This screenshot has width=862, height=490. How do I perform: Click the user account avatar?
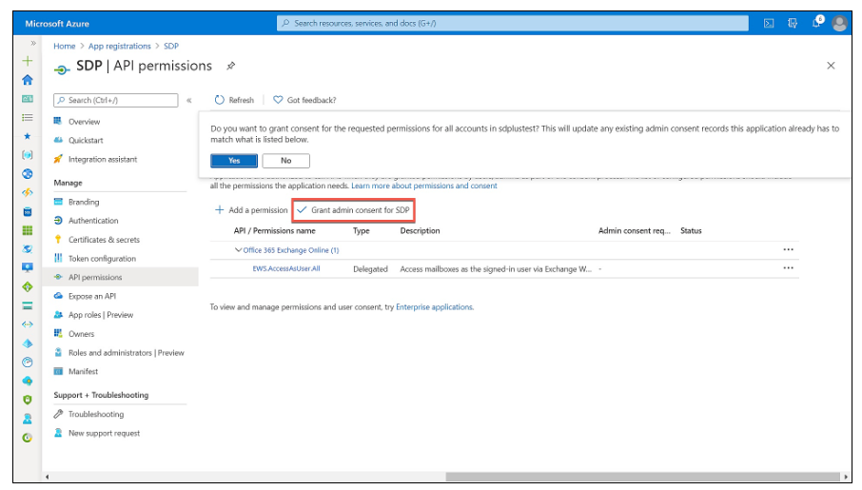[x=839, y=24]
